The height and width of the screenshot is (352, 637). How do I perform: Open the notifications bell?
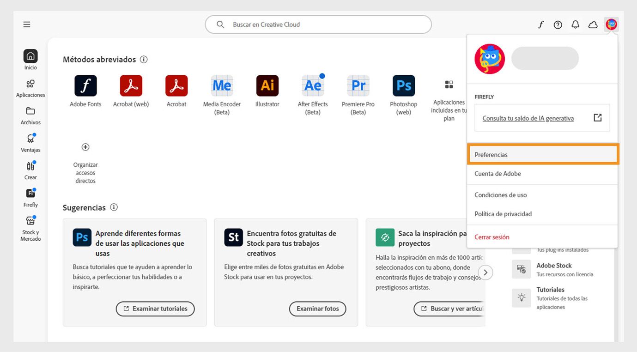(575, 24)
